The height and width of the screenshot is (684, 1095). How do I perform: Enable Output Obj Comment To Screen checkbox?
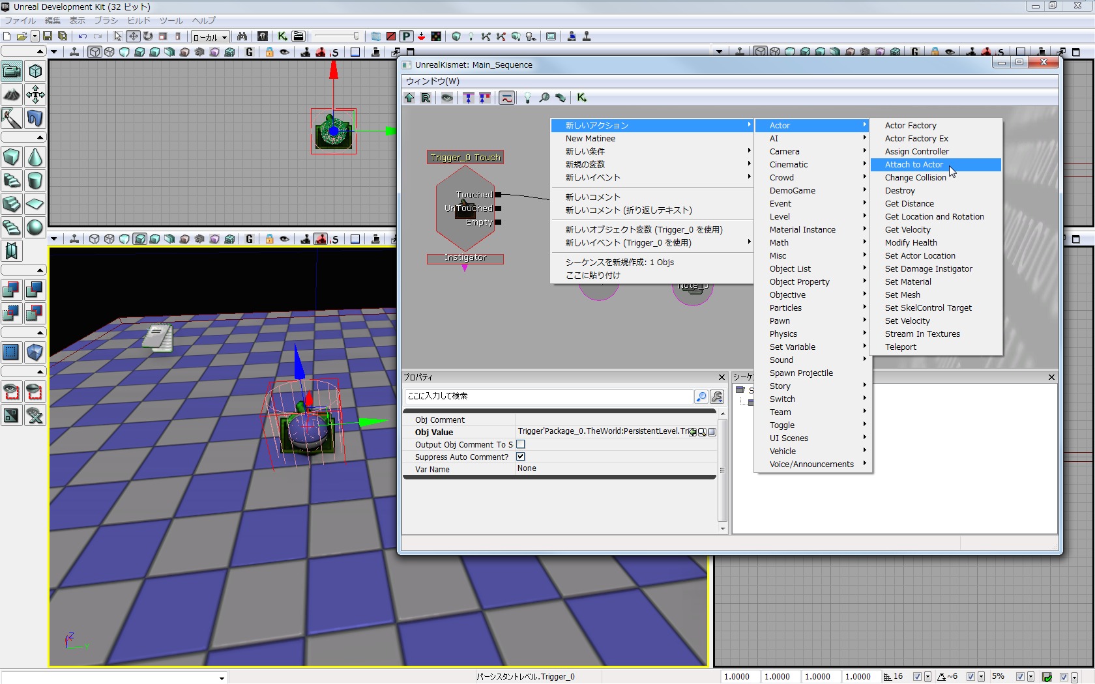click(x=521, y=444)
